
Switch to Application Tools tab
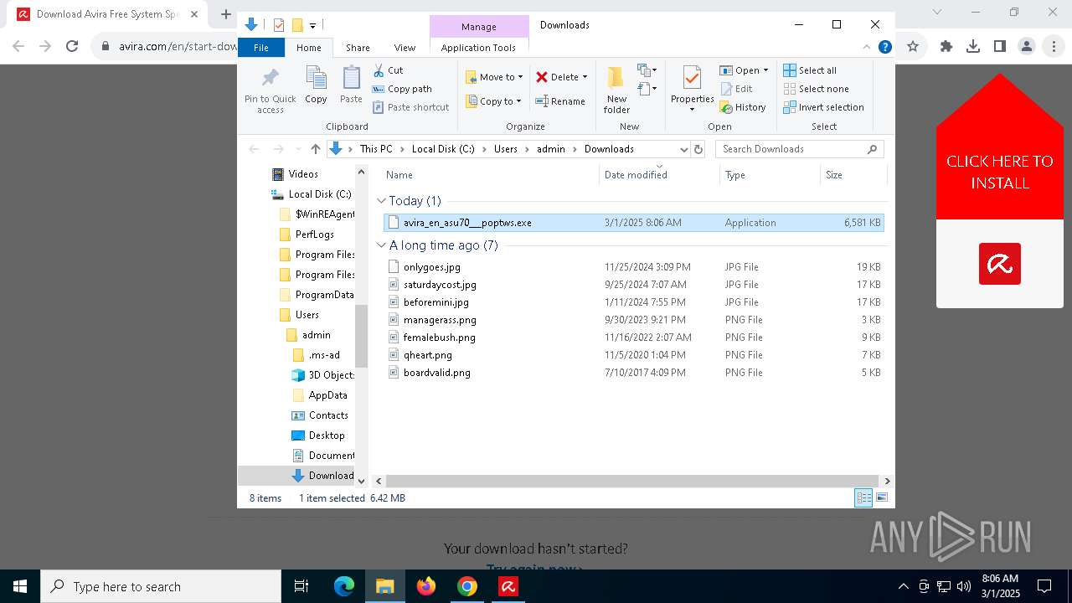point(478,48)
